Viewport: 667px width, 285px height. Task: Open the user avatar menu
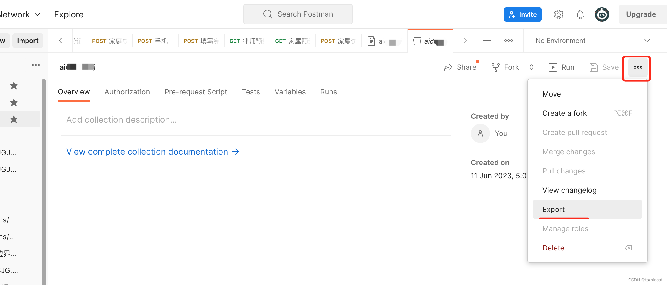tap(602, 14)
